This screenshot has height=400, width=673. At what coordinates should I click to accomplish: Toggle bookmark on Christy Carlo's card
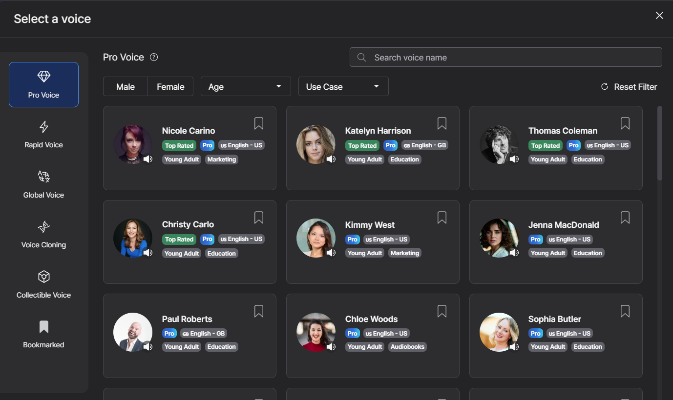tap(259, 218)
